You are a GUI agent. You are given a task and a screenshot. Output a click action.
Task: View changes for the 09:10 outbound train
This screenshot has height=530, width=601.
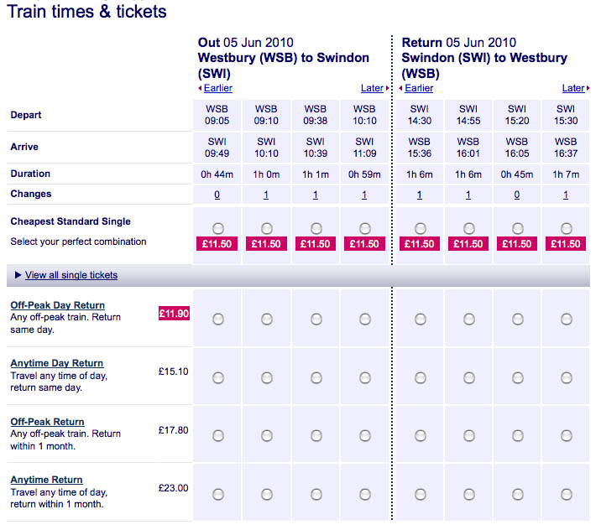[267, 195]
